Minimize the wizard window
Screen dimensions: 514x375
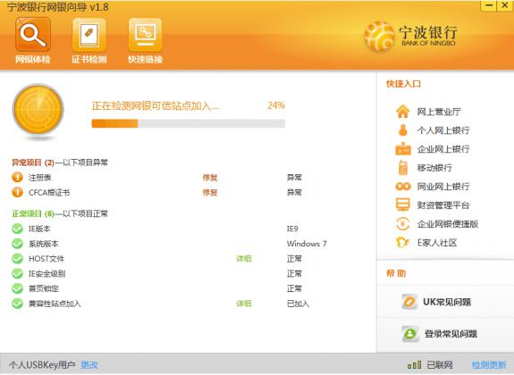[x=488, y=5]
